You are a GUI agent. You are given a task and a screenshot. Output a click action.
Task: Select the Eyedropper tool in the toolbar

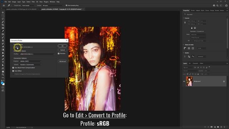(x=3, y=31)
